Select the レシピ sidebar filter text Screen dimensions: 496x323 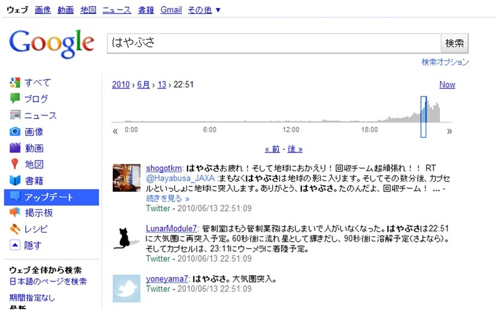pos(37,229)
